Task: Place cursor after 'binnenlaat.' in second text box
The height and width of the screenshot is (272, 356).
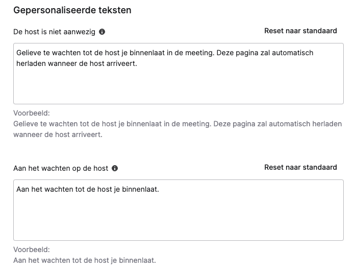Action: pos(159,189)
